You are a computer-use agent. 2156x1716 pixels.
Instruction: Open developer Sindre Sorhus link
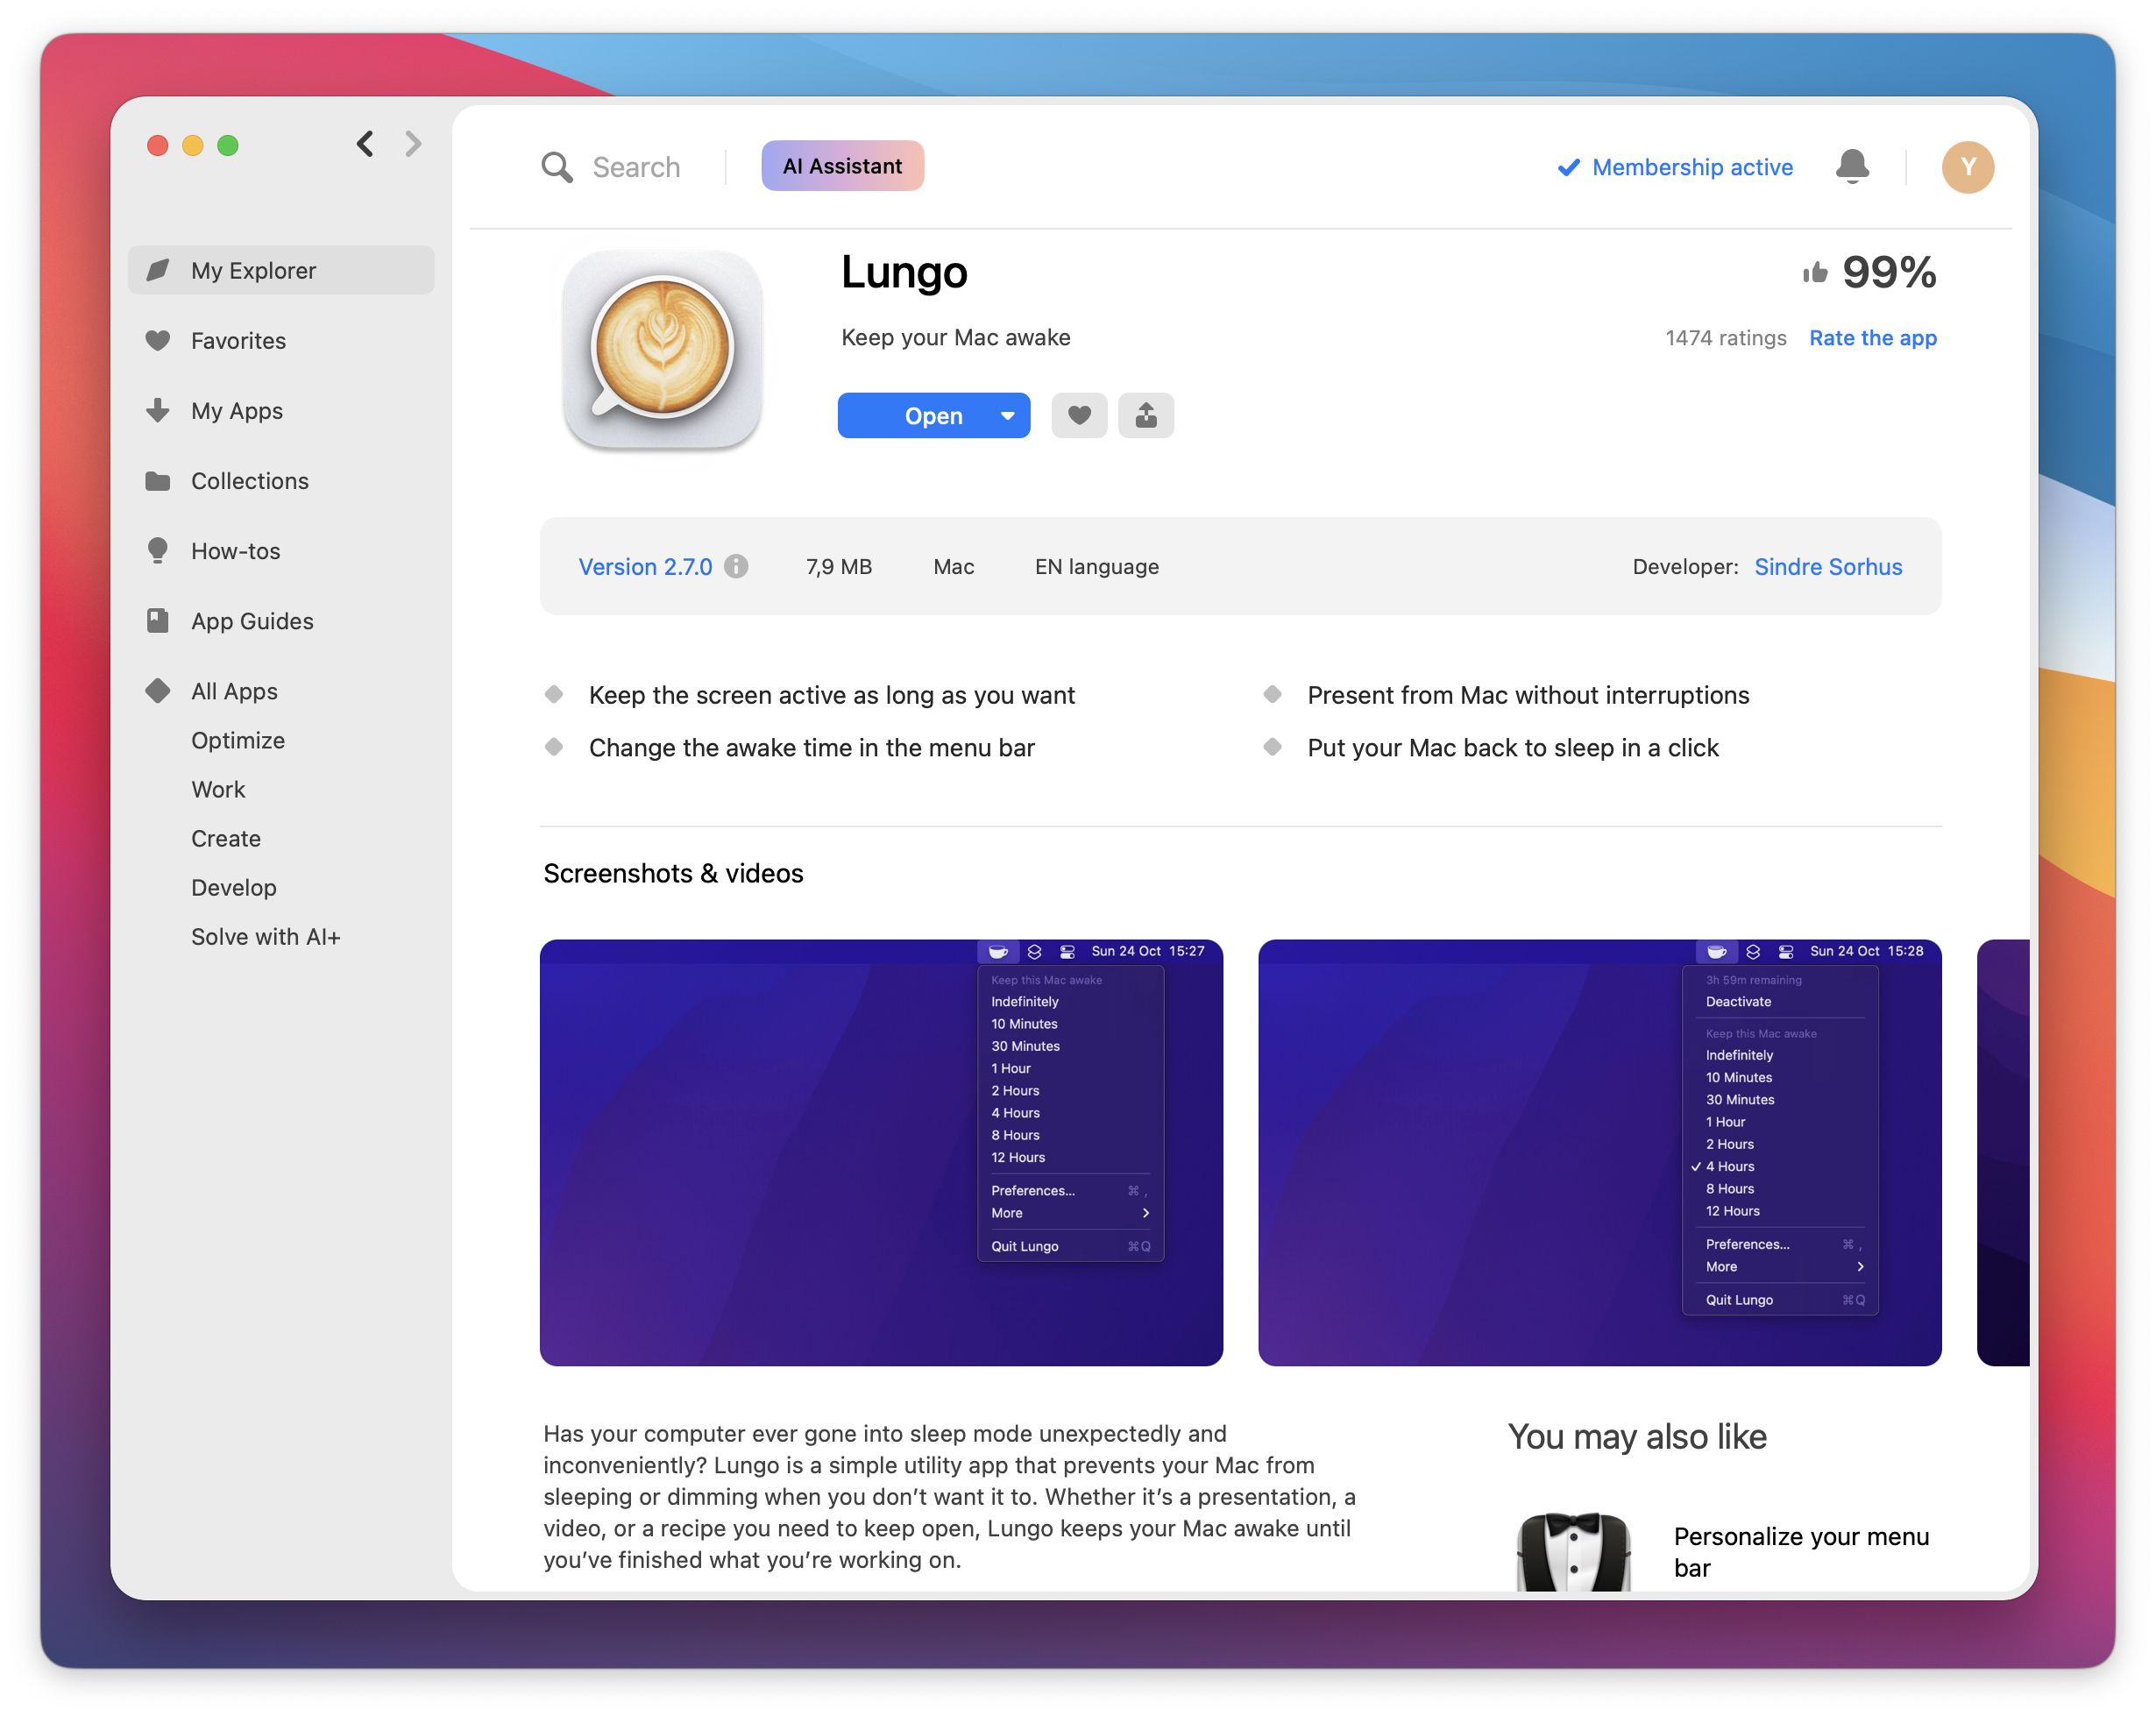click(x=1828, y=567)
